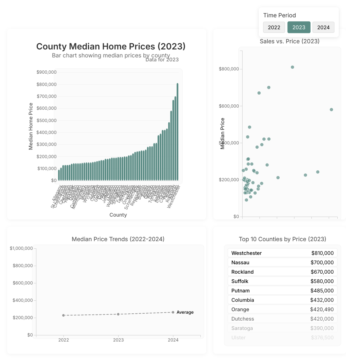Click the Dutchess county entry
Viewport: 346px width, 361px height.
pos(283,319)
